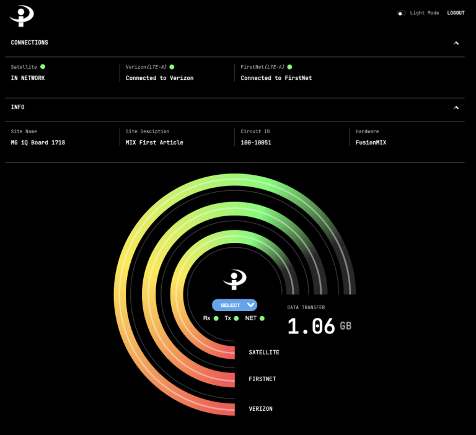The width and height of the screenshot is (476, 435).
Task: Click the 'Site Desciption' field label
Action: pyautogui.click(x=148, y=131)
